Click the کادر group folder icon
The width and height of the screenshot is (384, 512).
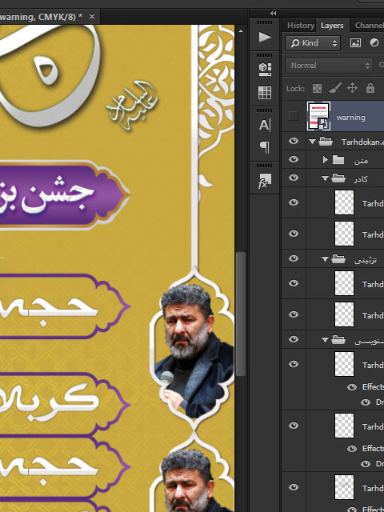tap(338, 178)
